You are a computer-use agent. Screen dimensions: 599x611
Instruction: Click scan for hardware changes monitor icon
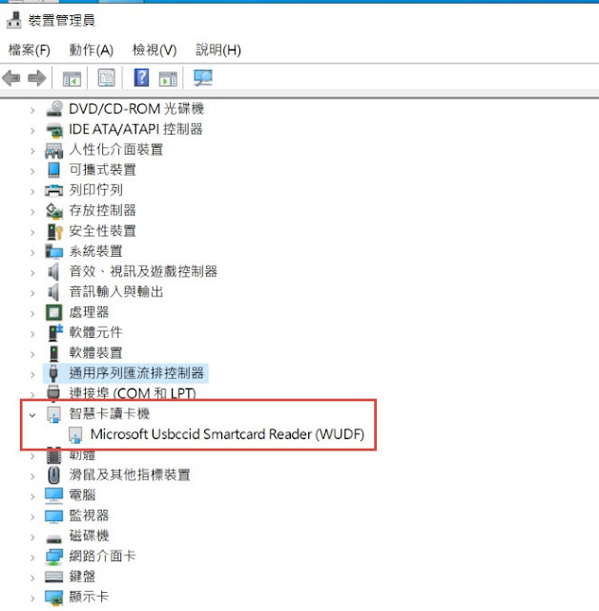(x=203, y=78)
